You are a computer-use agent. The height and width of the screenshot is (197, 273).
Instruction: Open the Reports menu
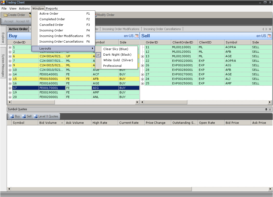pos(52,9)
